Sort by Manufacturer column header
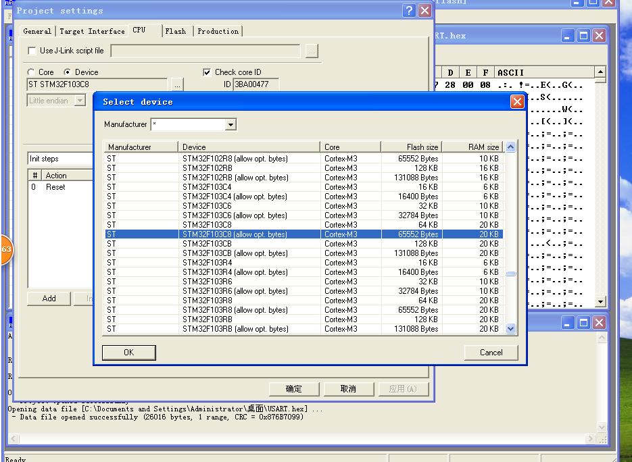The image size is (632, 462). click(x=141, y=147)
